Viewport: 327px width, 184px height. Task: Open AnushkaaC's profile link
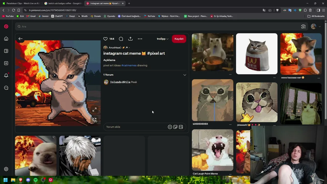(x=116, y=48)
